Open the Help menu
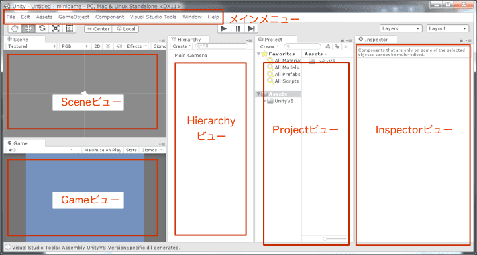 click(x=213, y=17)
